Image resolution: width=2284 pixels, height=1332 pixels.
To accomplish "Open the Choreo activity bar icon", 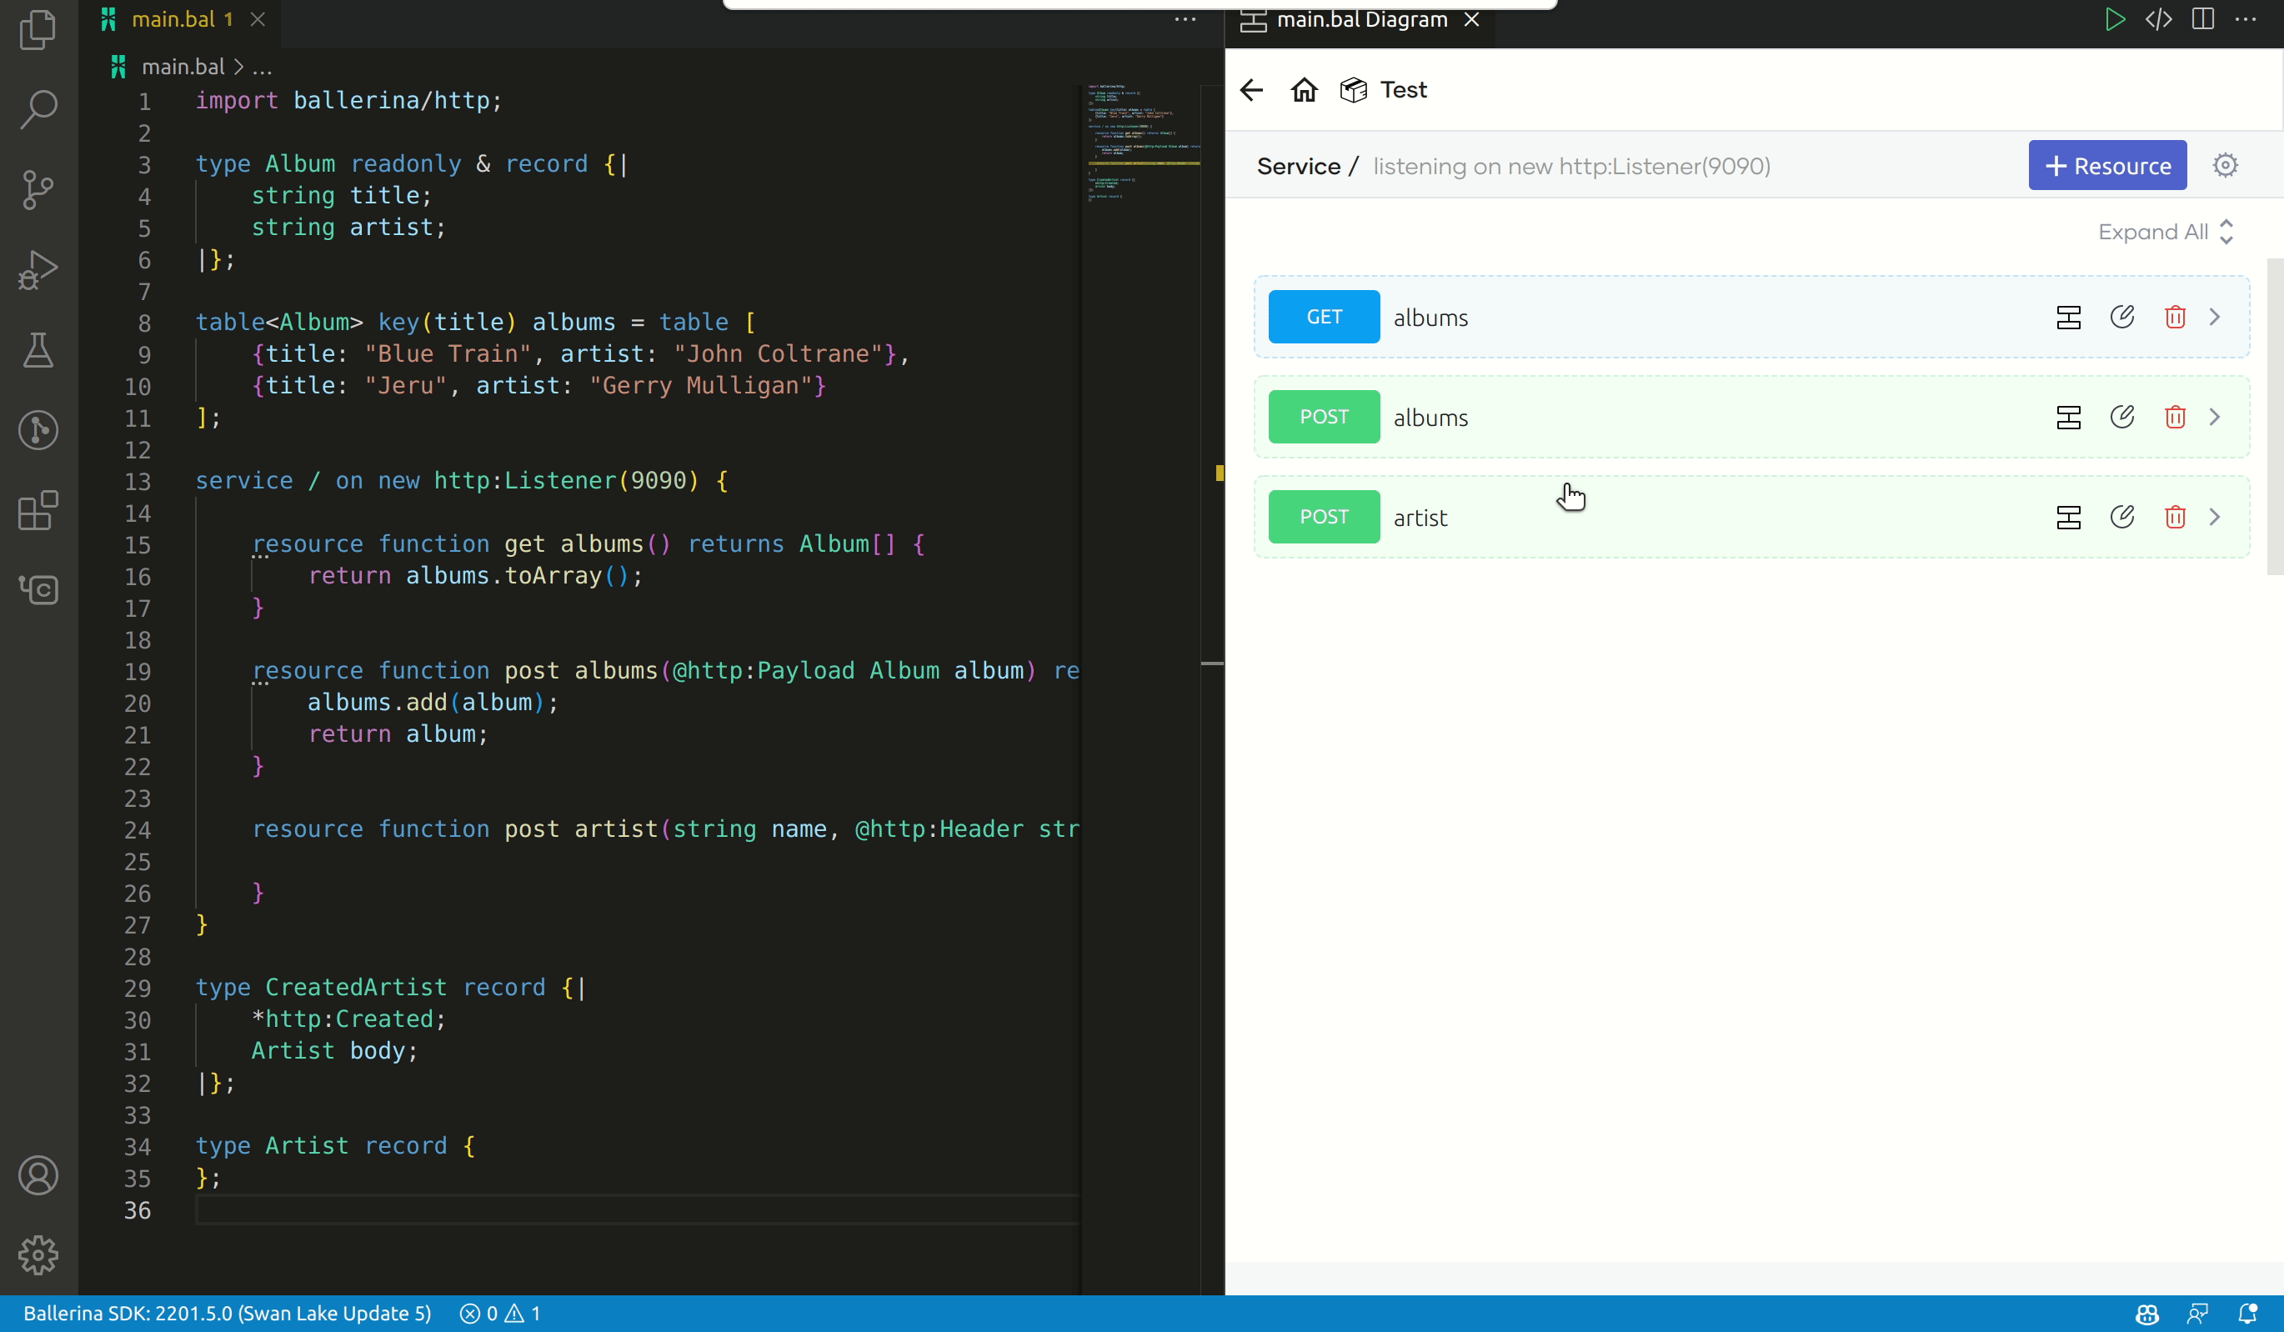I will click(38, 590).
